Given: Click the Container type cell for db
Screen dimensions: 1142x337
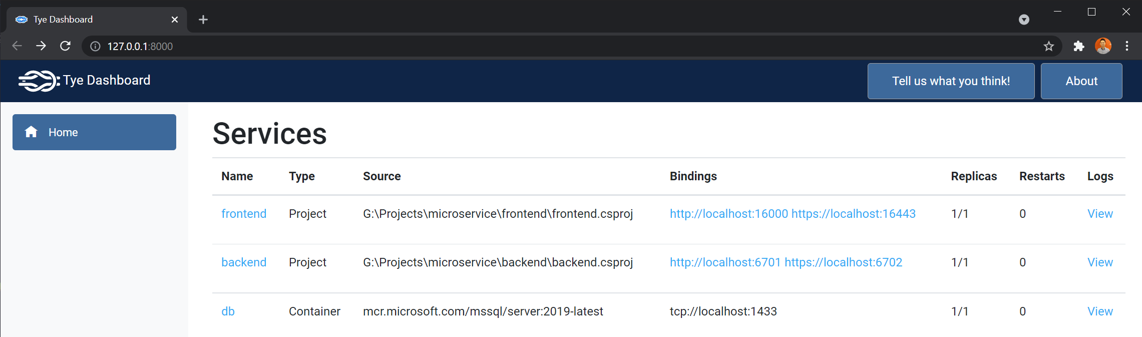Looking at the screenshot, I should (314, 311).
